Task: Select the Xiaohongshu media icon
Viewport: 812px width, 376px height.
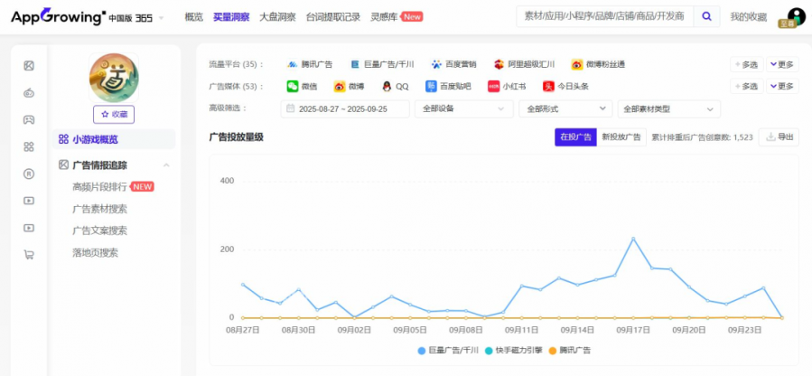Action: (493, 87)
